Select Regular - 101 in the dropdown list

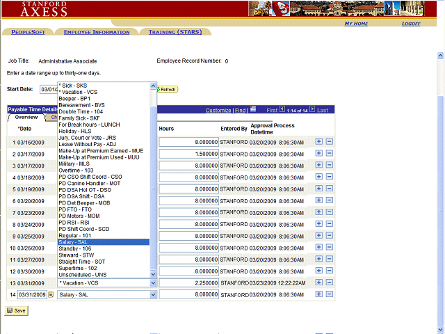[x=75, y=235]
